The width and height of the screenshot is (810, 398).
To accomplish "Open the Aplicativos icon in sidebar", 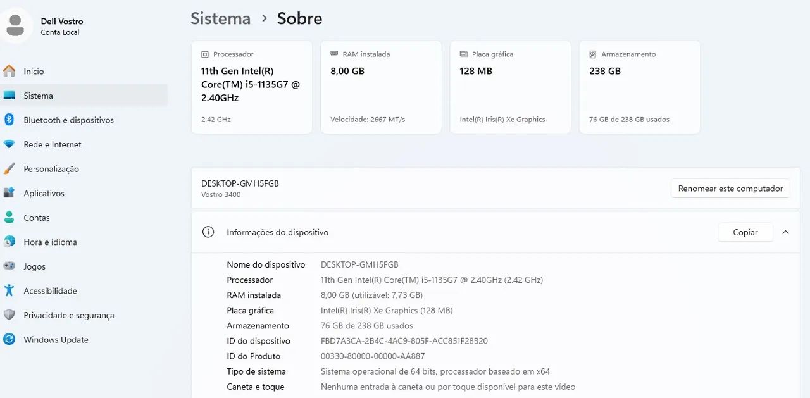I will point(9,193).
